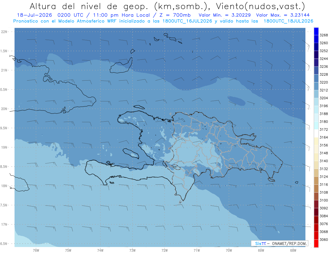Viewport: 329px width, 254px height.
Task: Click the 72W longitude label
Action: [x=164, y=250]
